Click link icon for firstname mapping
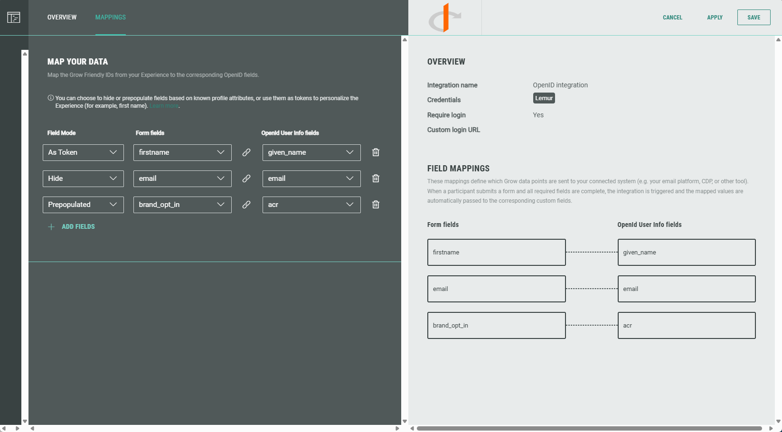Screen dimensions: 782x432 coord(246,152)
